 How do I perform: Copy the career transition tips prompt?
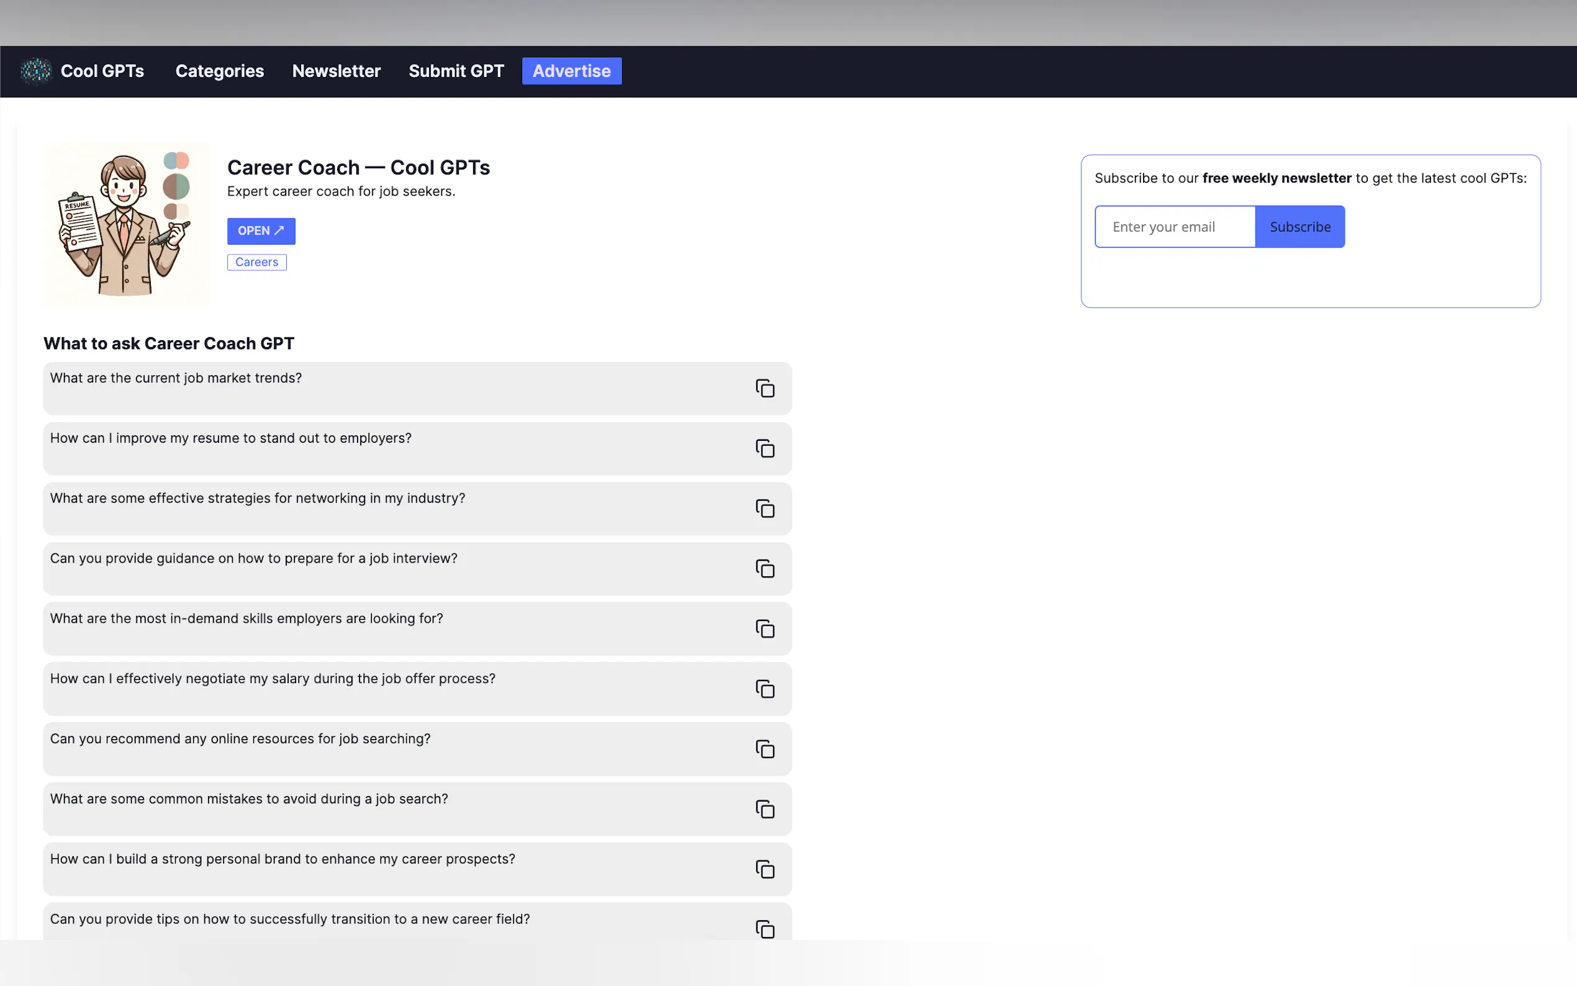[x=765, y=929]
